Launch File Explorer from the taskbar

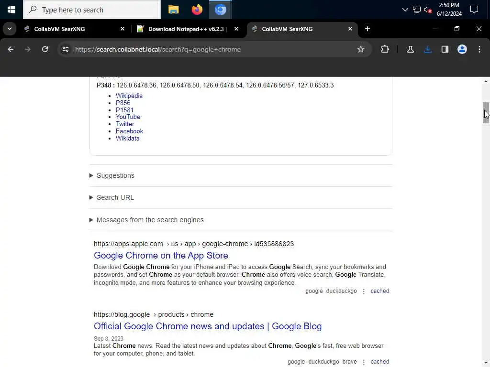[x=173, y=10]
